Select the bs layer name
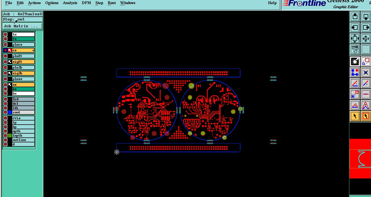 [x=23, y=89]
